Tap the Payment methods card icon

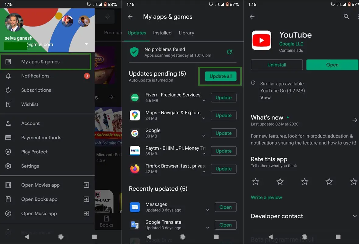(8, 138)
